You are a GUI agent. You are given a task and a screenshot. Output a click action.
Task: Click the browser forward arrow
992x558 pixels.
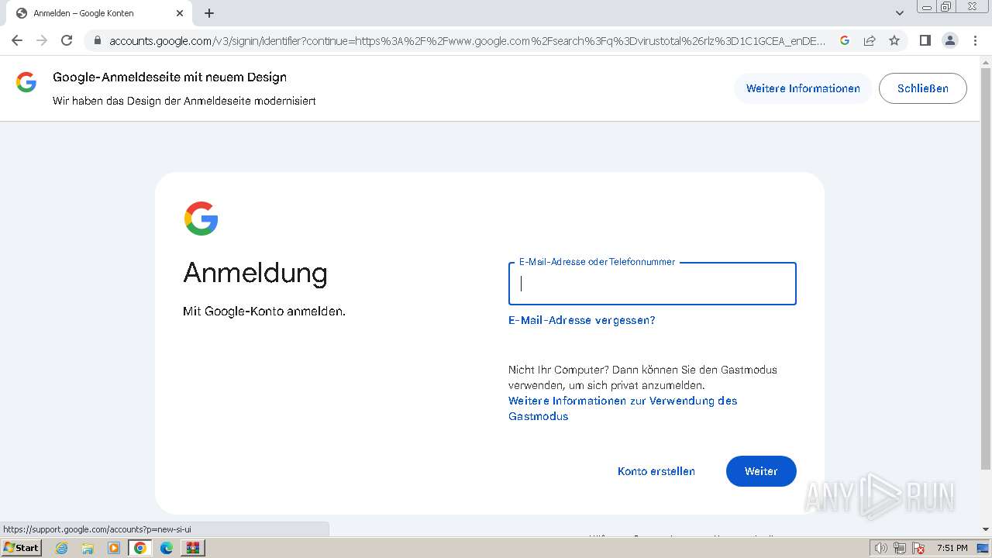tap(42, 40)
